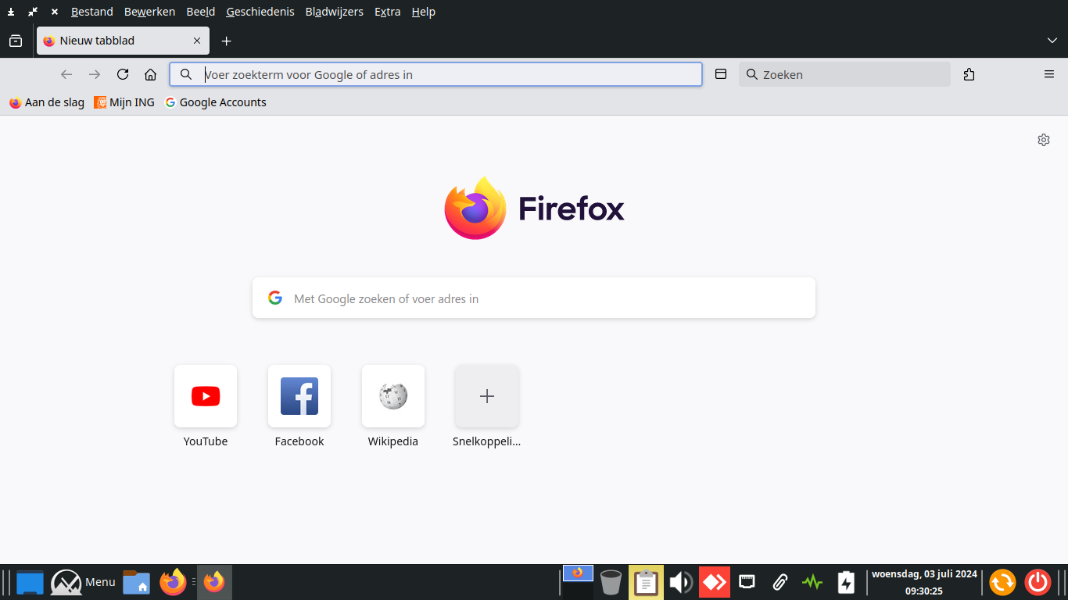This screenshot has width=1068, height=600.
Task: Open the Firefox View icon
Action: coord(16,41)
